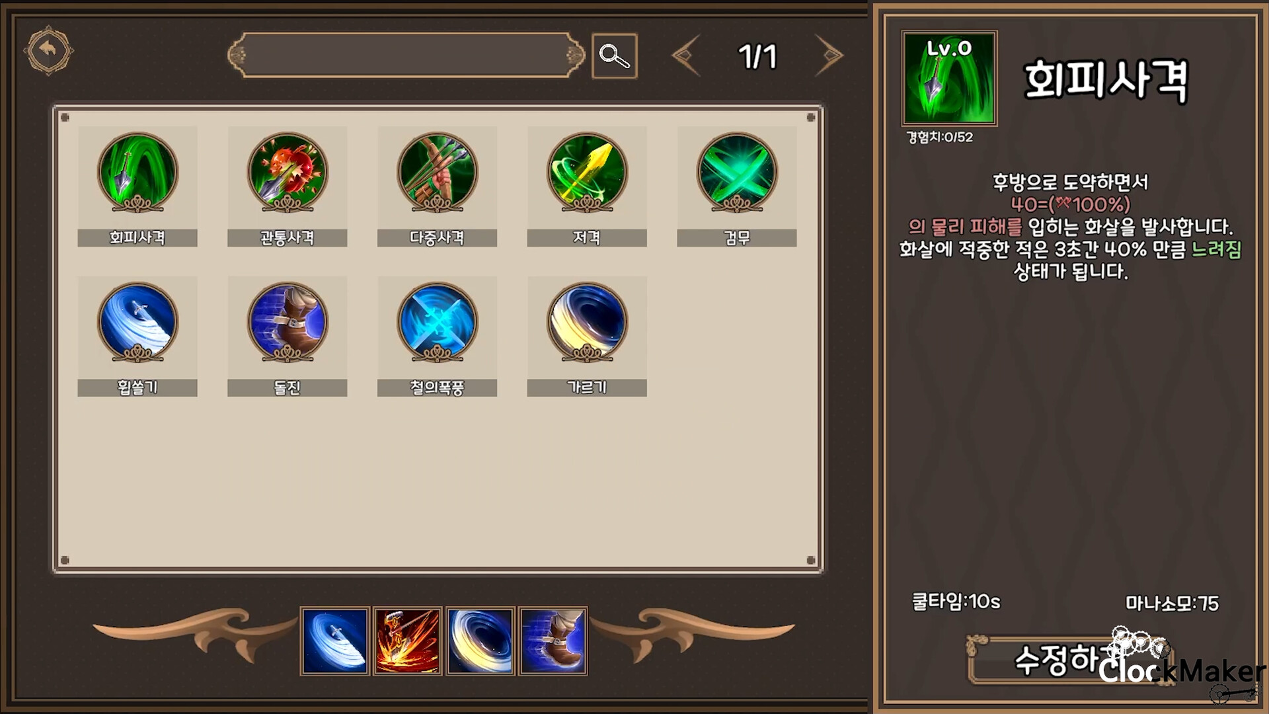This screenshot has height=714, width=1269.
Task: Select the 검무 skill icon
Action: tap(737, 173)
